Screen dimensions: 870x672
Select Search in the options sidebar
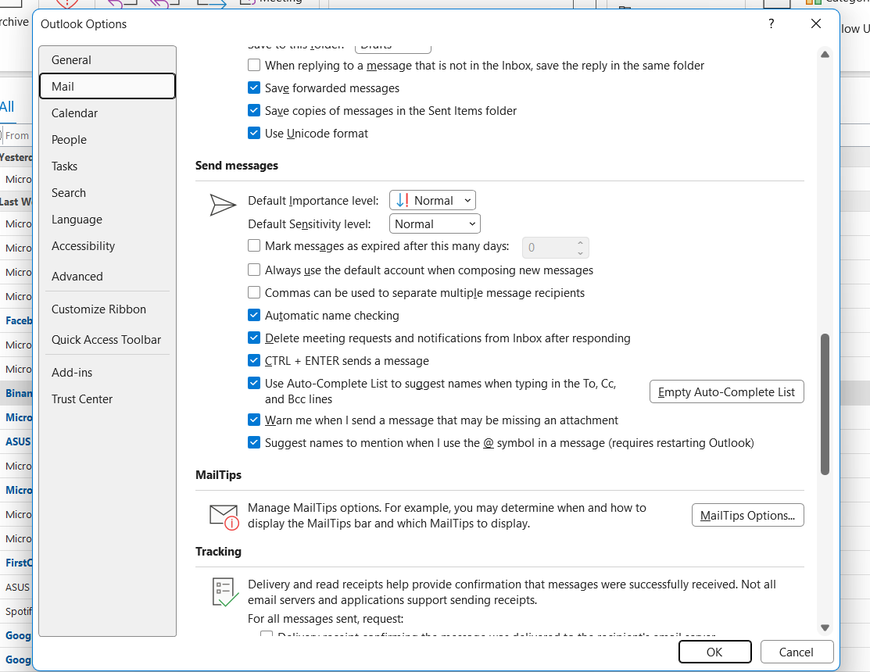(x=108, y=193)
